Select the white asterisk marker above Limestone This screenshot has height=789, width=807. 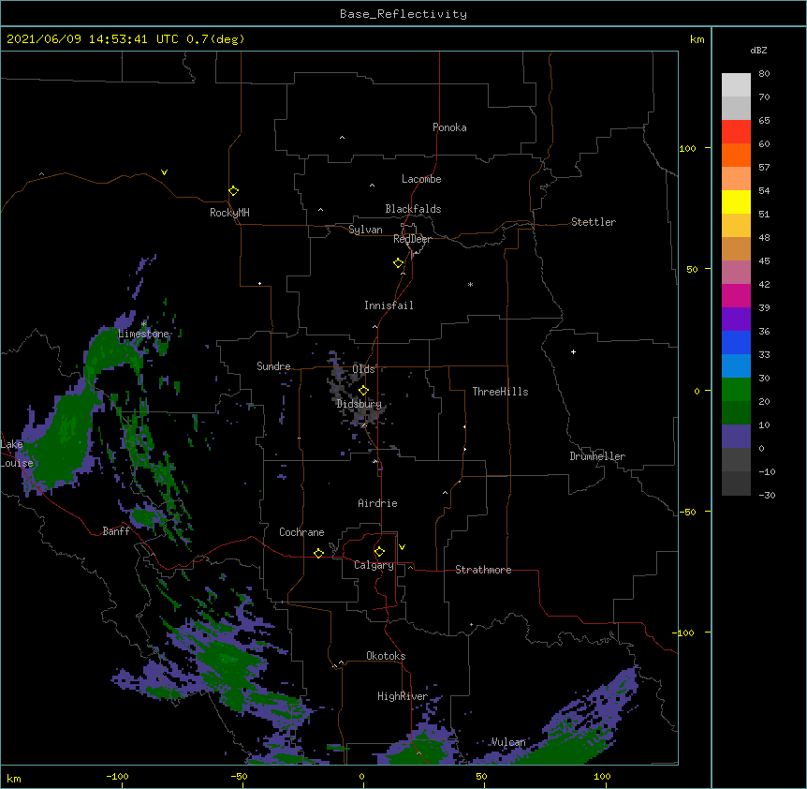coord(144,323)
